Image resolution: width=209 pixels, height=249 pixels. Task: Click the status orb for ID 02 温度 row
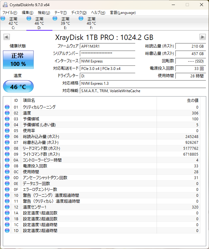coord(7,113)
